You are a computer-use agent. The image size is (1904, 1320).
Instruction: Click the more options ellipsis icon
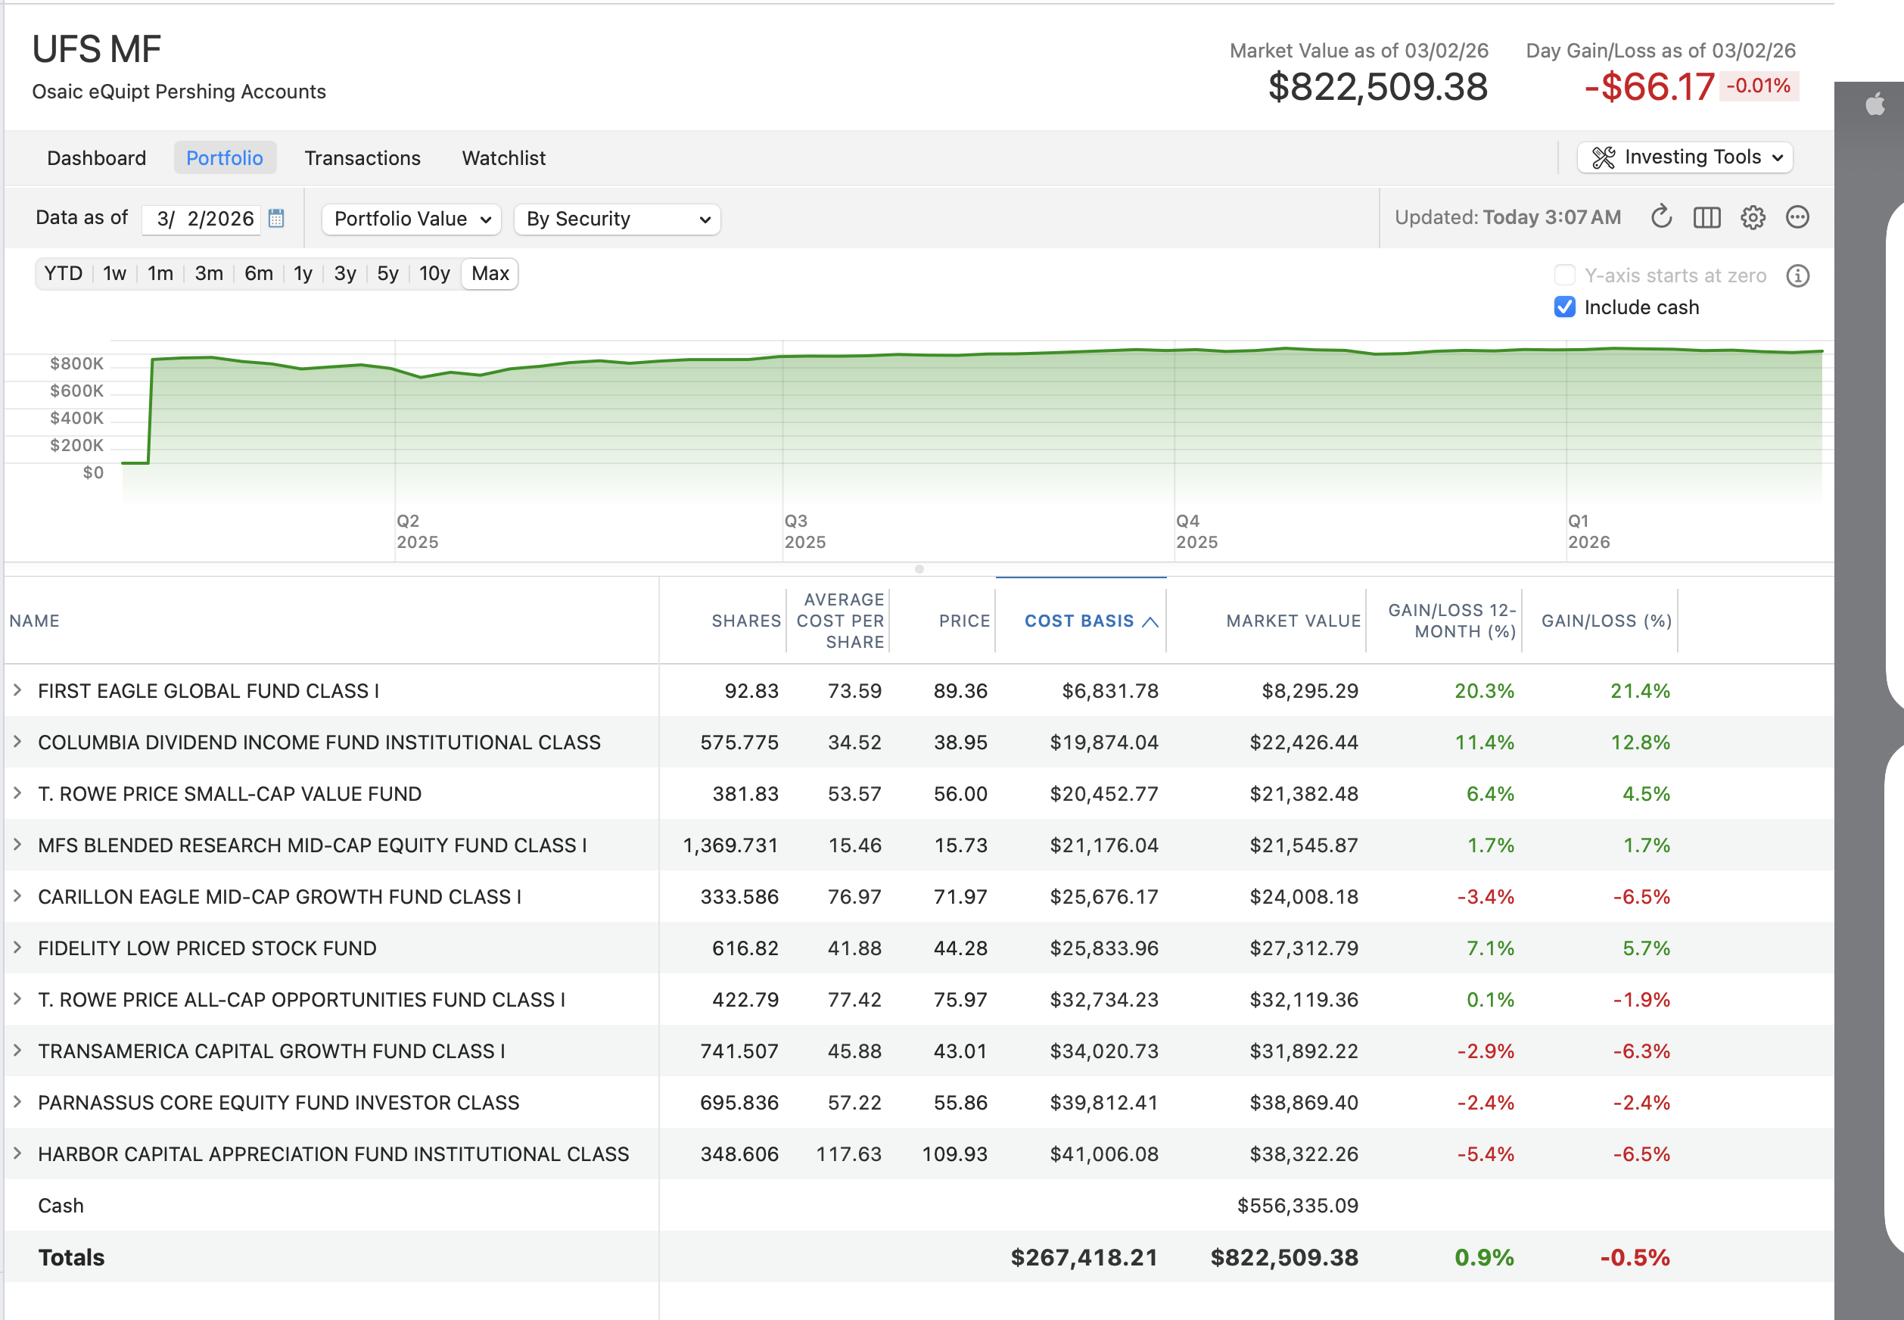tap(1797, 217)
